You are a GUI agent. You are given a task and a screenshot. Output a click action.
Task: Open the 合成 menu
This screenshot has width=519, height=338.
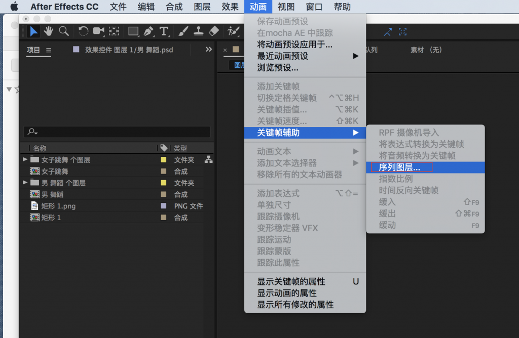[x=174, y=7]
